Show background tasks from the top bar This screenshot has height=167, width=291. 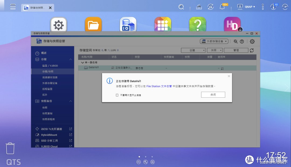tap(199, 7)
